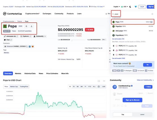
Task: Open the chart calendar date picker
Action: (x=99, y=87)
